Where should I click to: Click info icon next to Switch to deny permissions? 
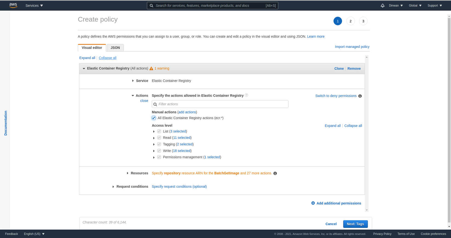tap(360, 96)
